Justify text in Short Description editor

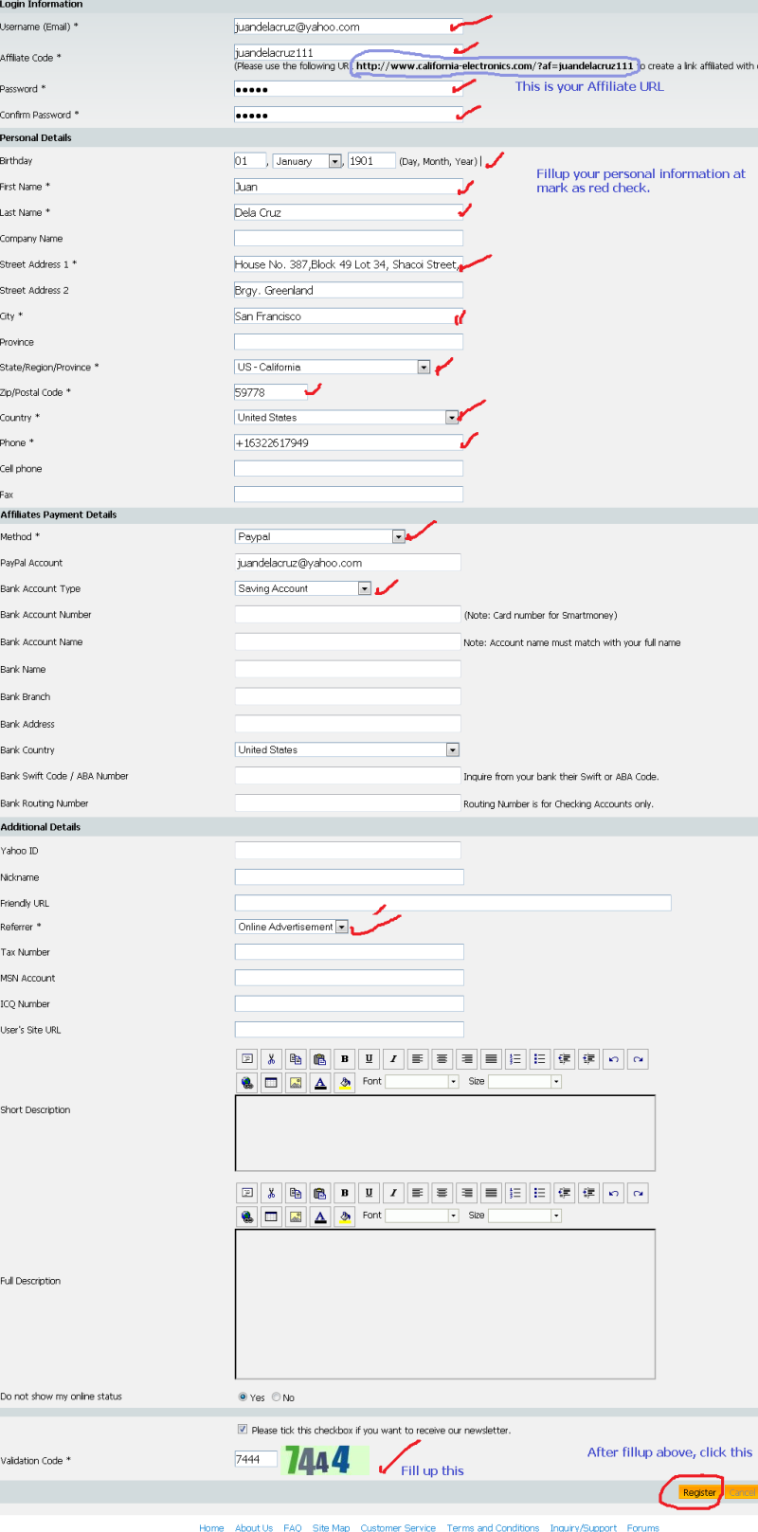pyautogui.click(x=491, y=1059)
